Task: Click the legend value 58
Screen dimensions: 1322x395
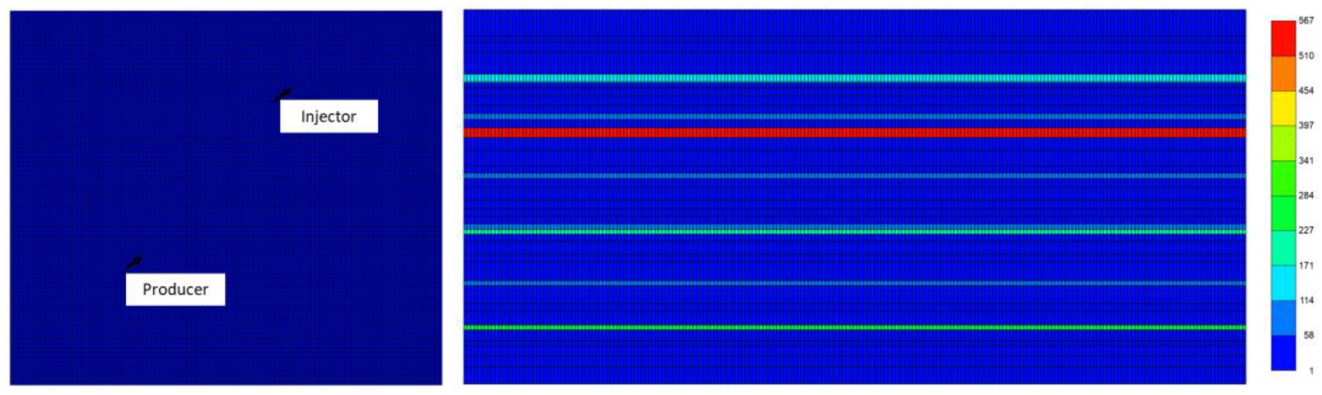Action: (x=1309, y=335)
